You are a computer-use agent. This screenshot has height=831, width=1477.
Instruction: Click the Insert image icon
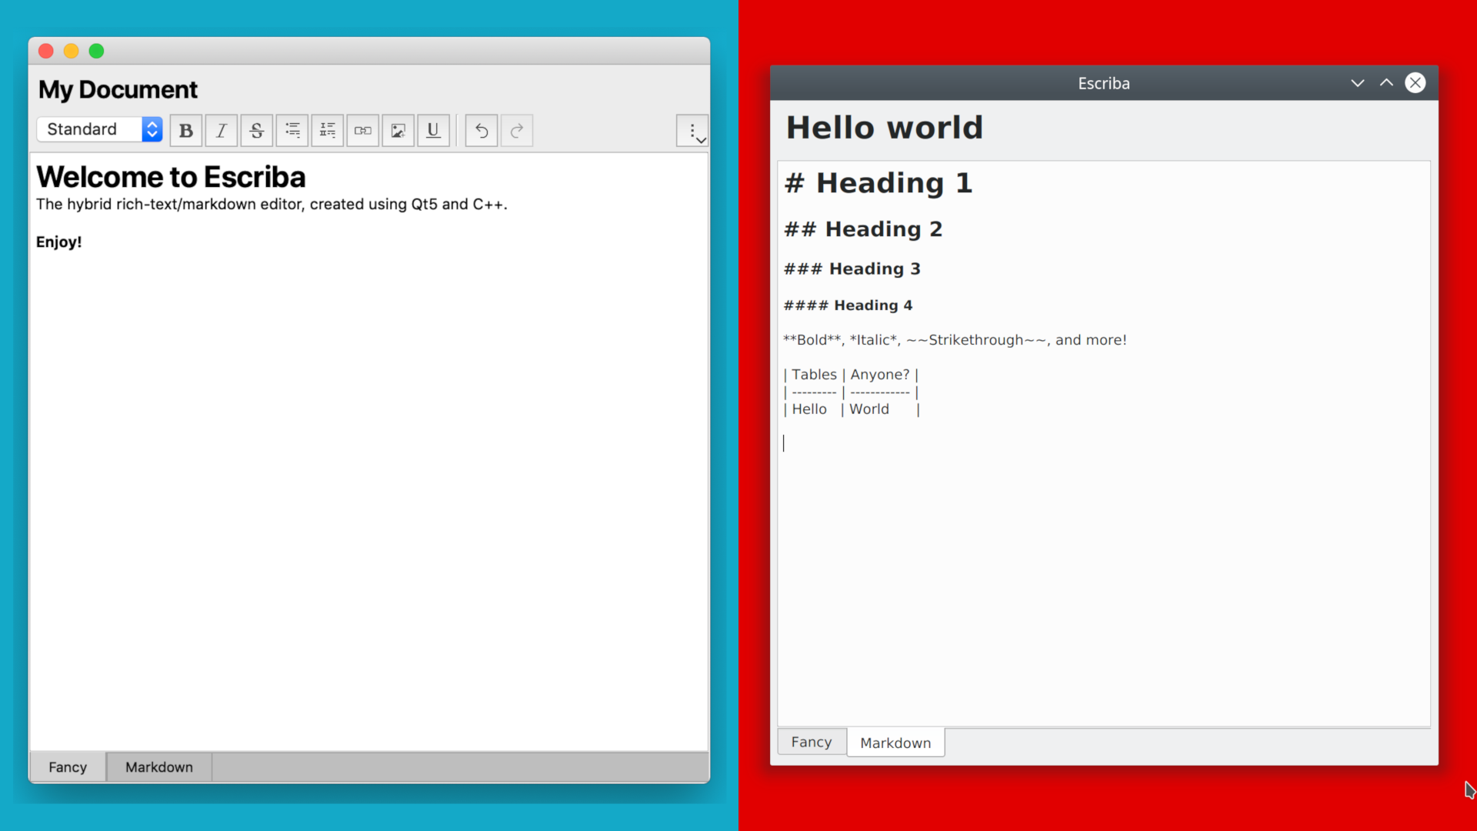click(x=398, y=130)
